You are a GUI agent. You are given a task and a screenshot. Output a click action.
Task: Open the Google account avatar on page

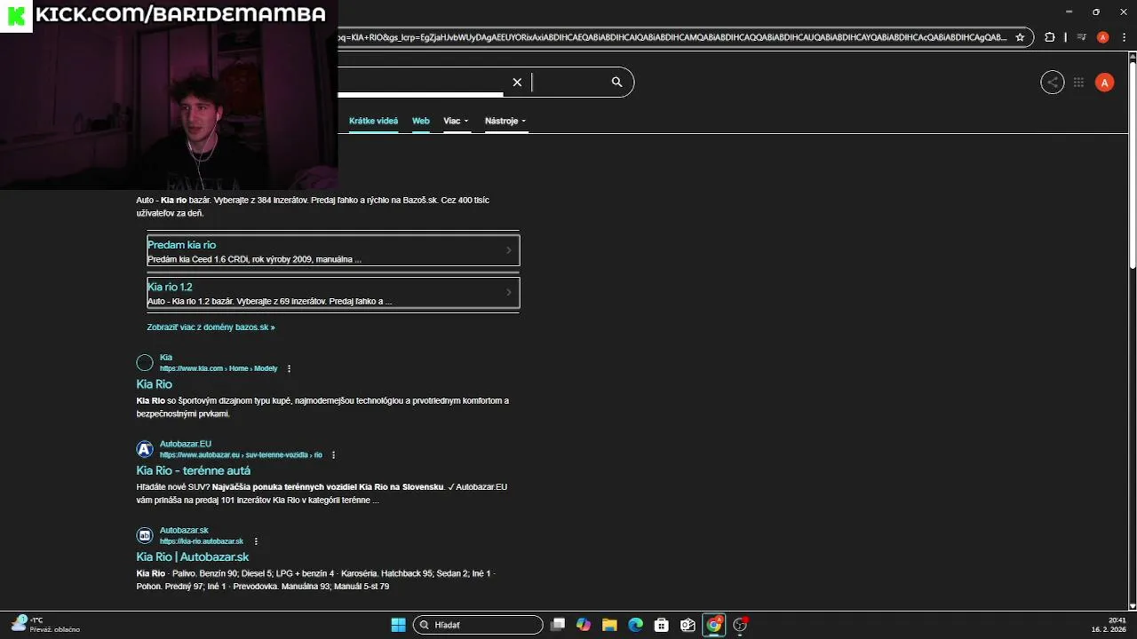1105,83
